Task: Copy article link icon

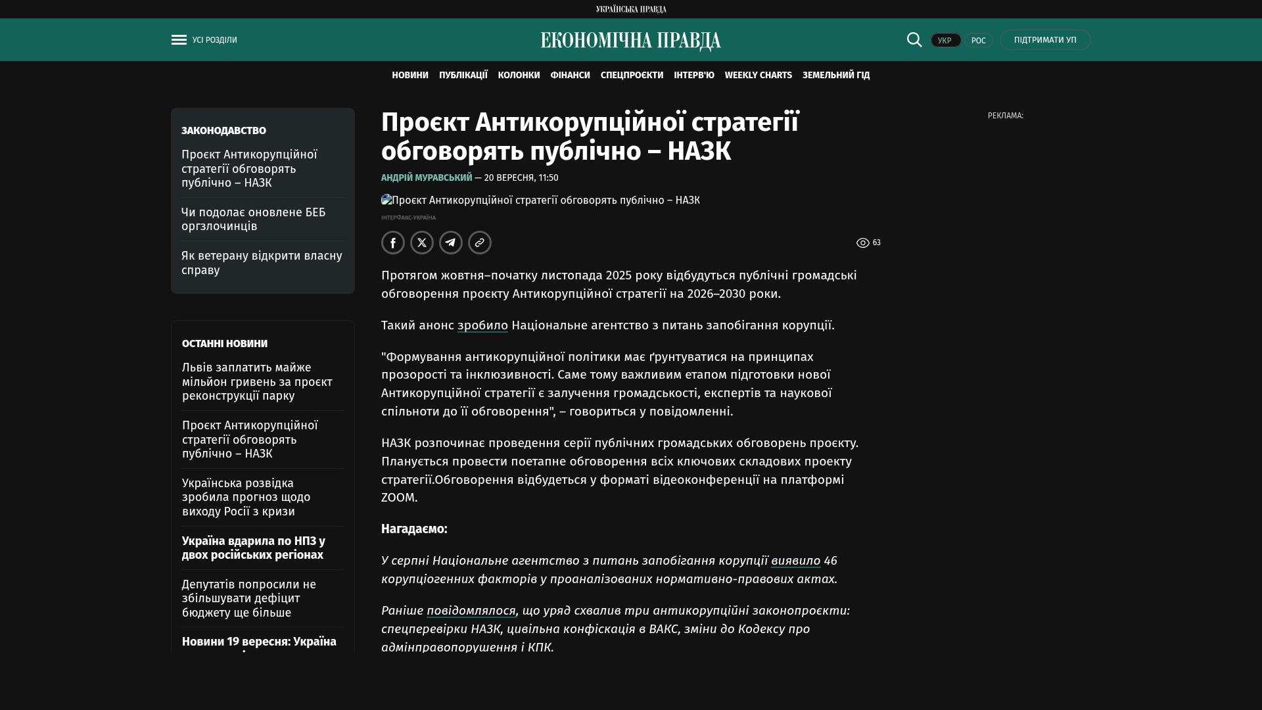Action: (480, 243)
